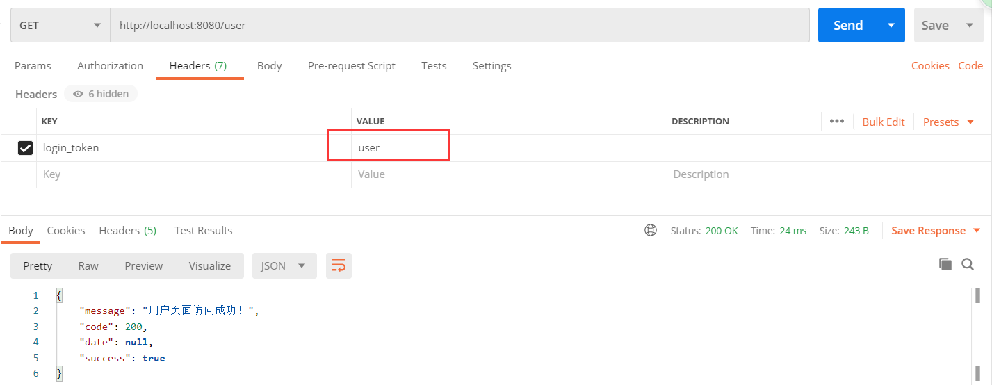Copy response body with the copy icon
Viewport: 992px width, 385px height.
945,263
